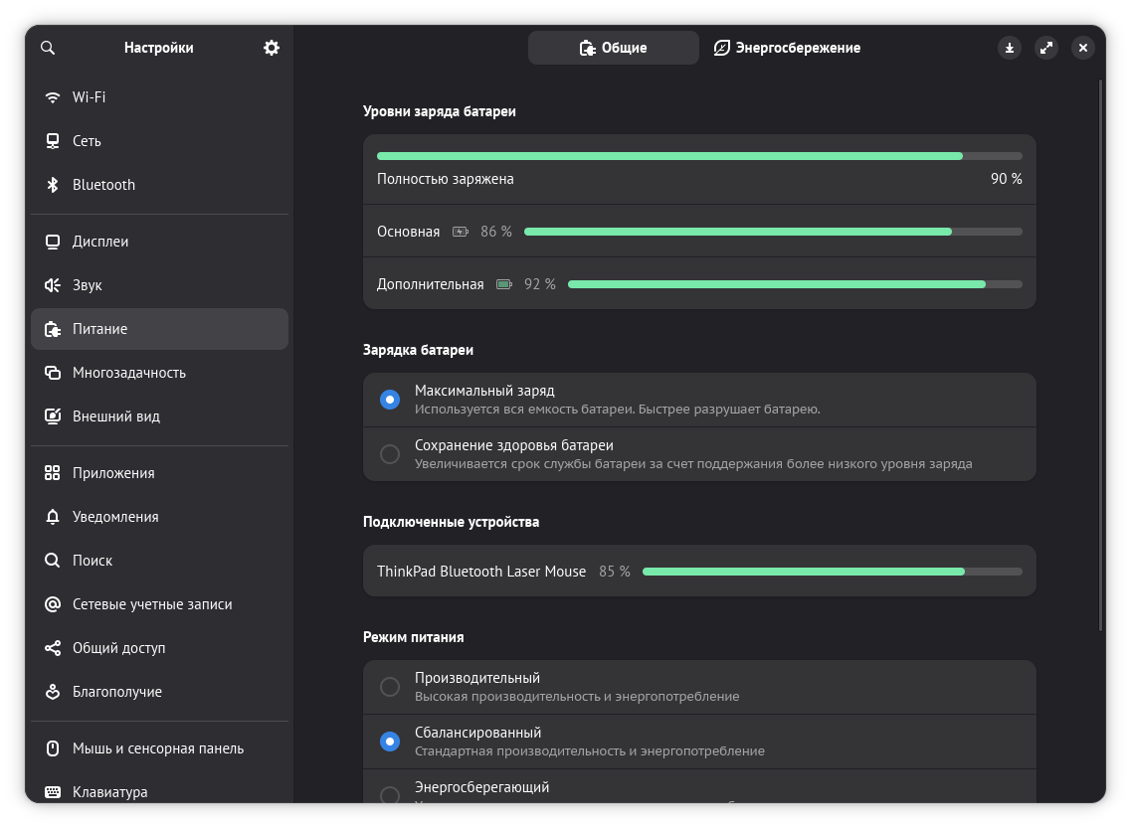Click the Общий доступ share icon

coord(53,648)
